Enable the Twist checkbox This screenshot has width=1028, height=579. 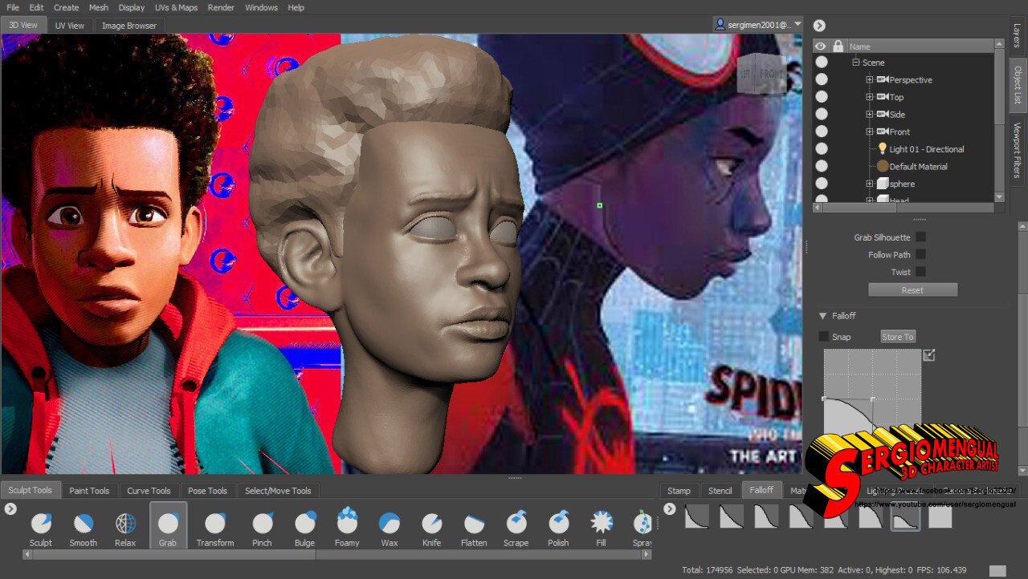click(x=920, y=272)
